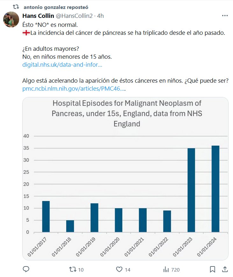Screen dimensions: 233x277
Task: Click the @HansCollin2 handle
Action: click(74, 16)
